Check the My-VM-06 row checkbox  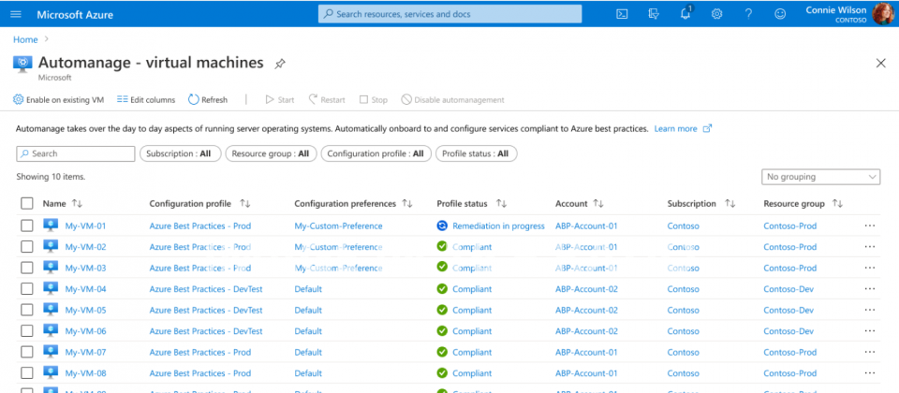tap(27, 331)
